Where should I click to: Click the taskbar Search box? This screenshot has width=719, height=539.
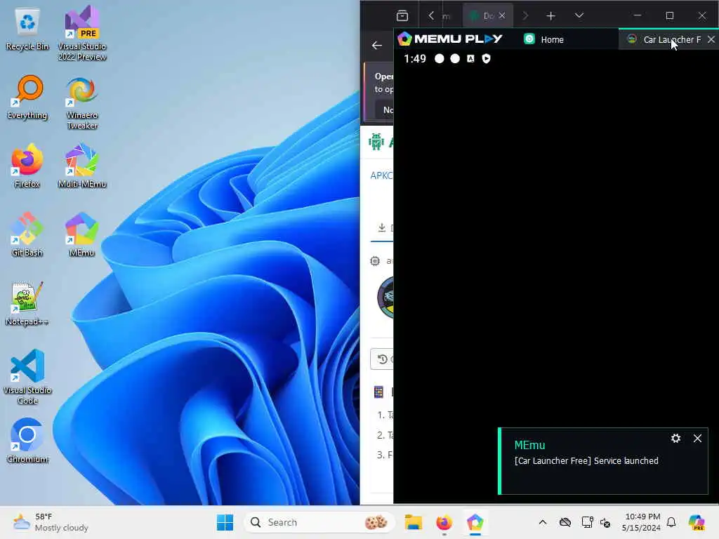pyautogui.click(x=319, y=522)
